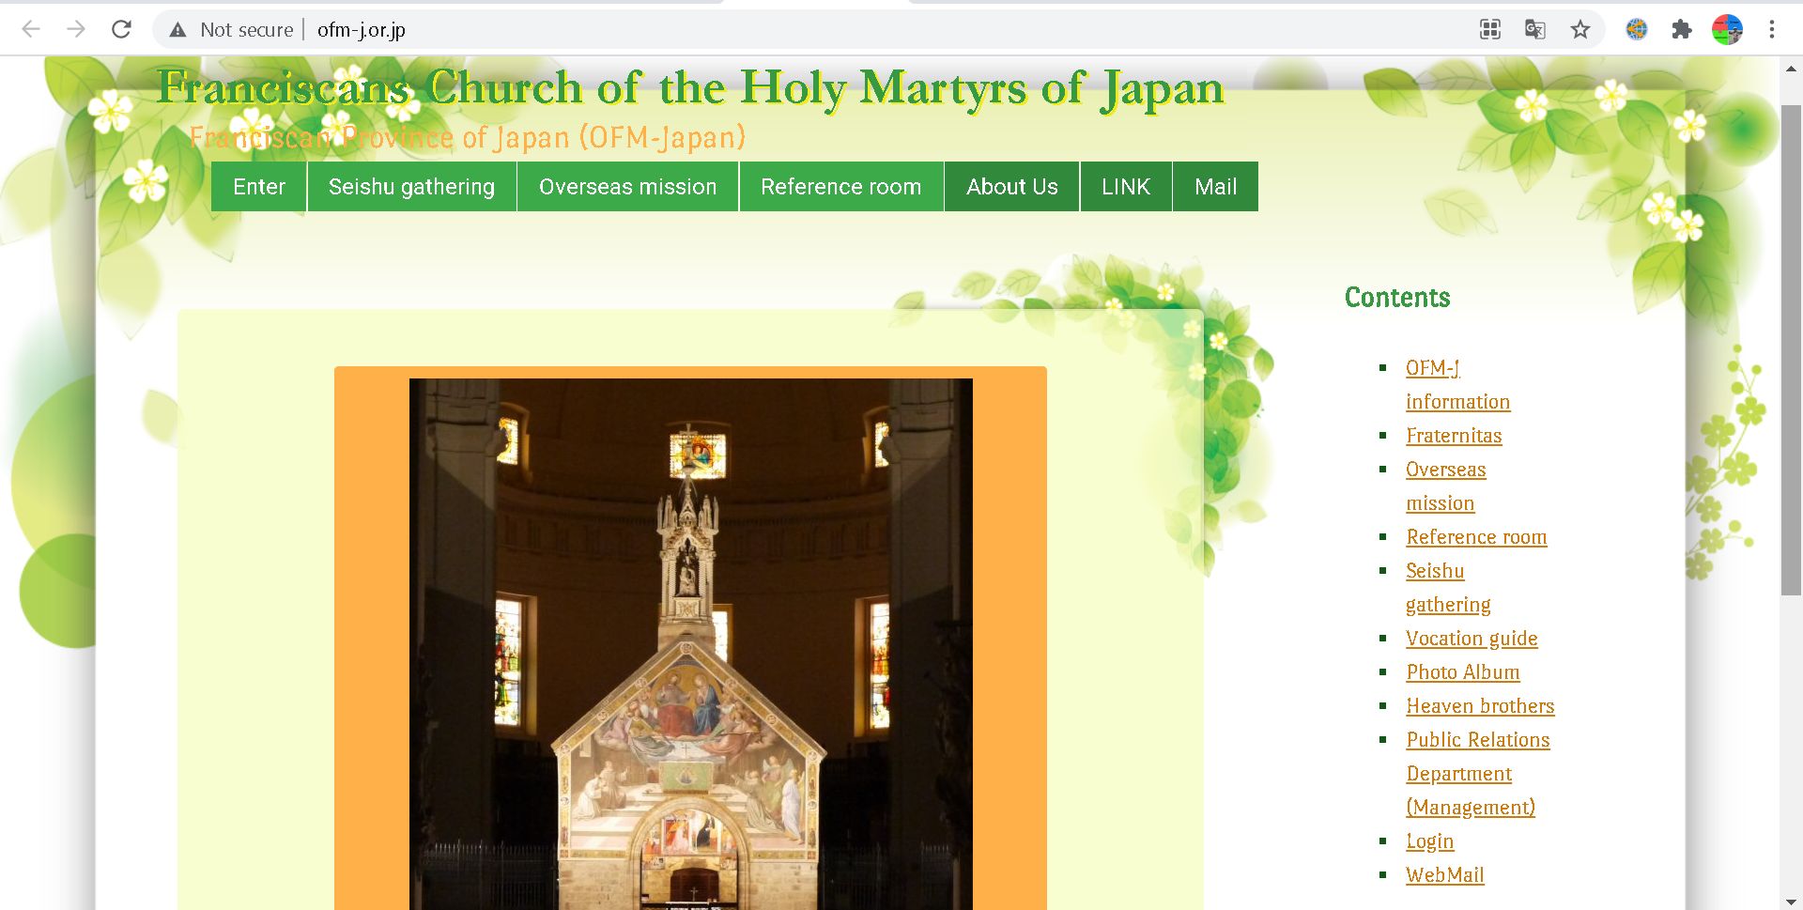This screenshot has width=1803, height=910.
Task: Open Overseas mission link in Contents list
Action: 1446,486
